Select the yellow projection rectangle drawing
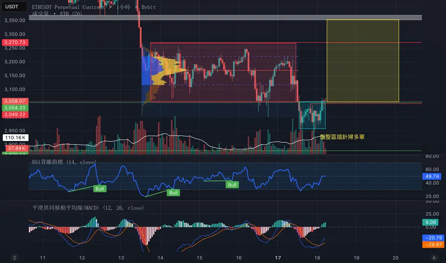This screenshot has width=446, height=263. 363,61
